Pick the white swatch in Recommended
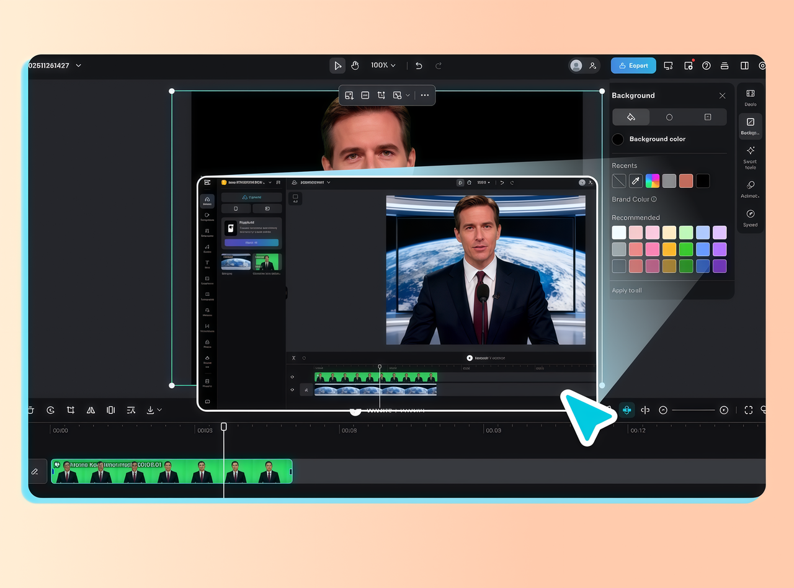The width and height of the screenshot is (794, 588). (x=619, y=233)
